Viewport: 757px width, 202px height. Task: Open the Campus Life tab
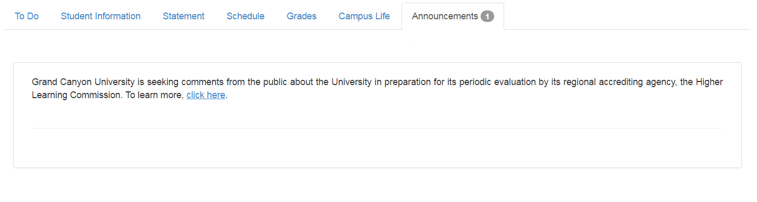pyautogui.click(x=364, y=16)
